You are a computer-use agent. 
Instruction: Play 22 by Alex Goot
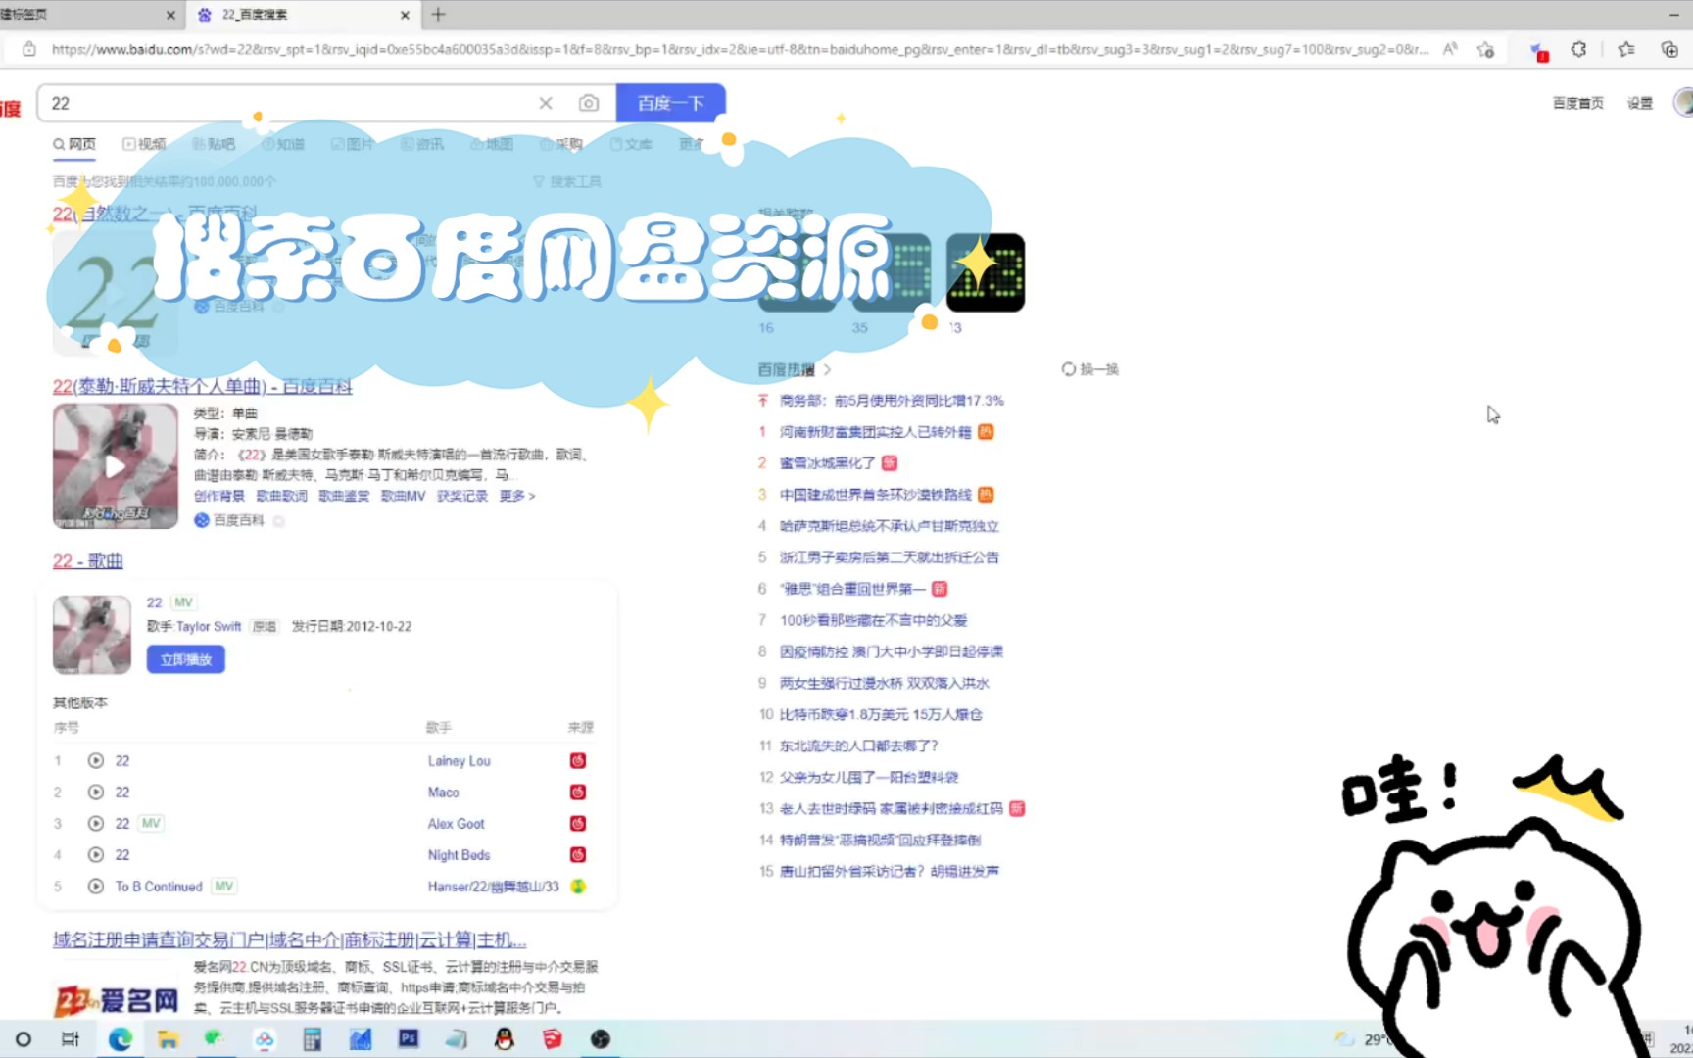[x=96, y=823]
